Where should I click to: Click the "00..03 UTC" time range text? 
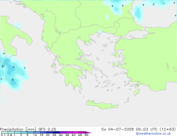coord(147,129)
